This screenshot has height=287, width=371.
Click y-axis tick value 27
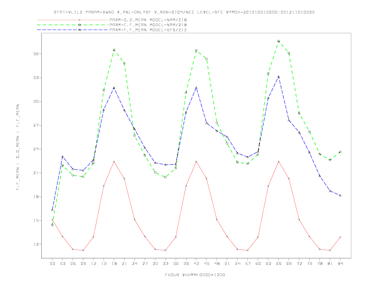[x=36, y=125]
